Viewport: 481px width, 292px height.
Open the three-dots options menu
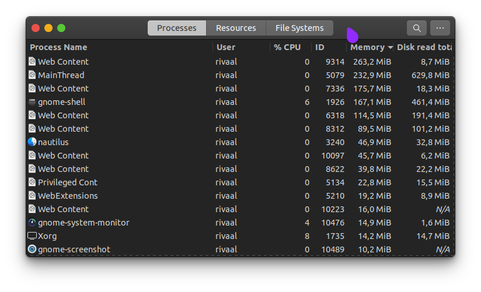(440, 28)
